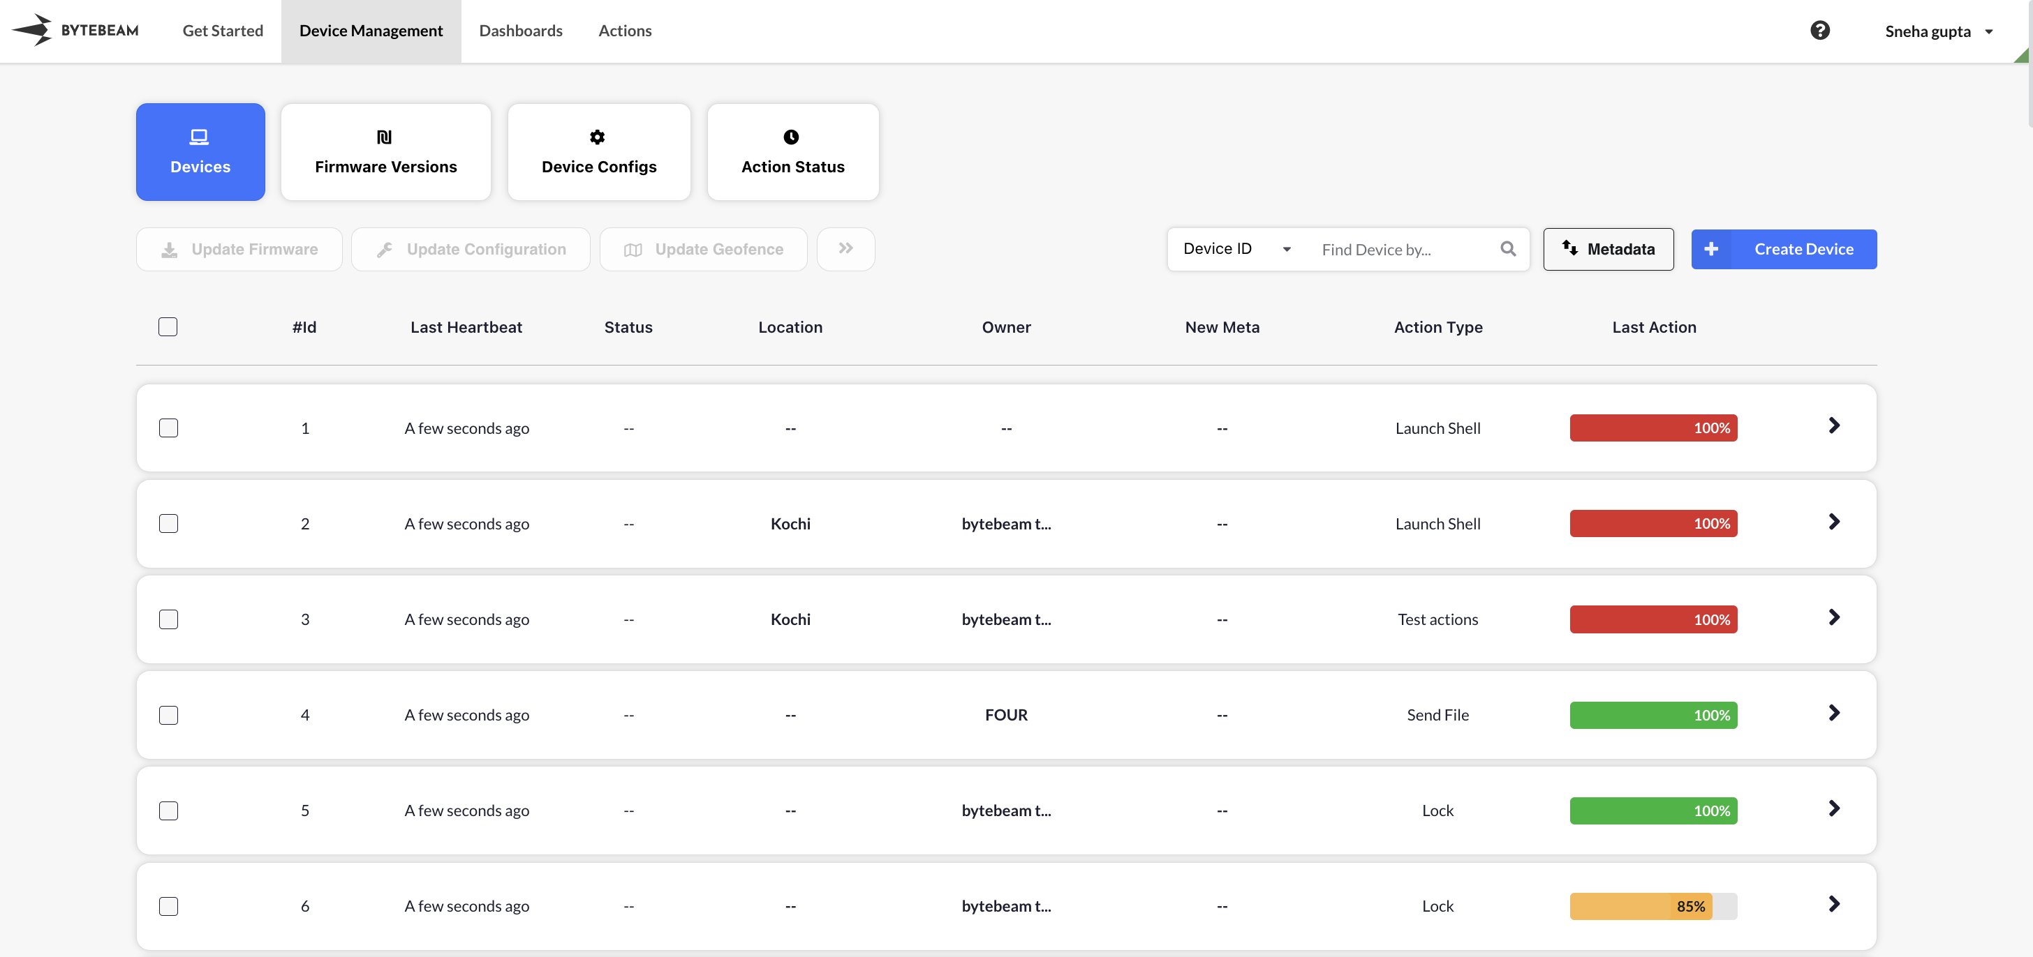
Task: Click the Devices laptop icon
Action: click(x=200, y=137)
